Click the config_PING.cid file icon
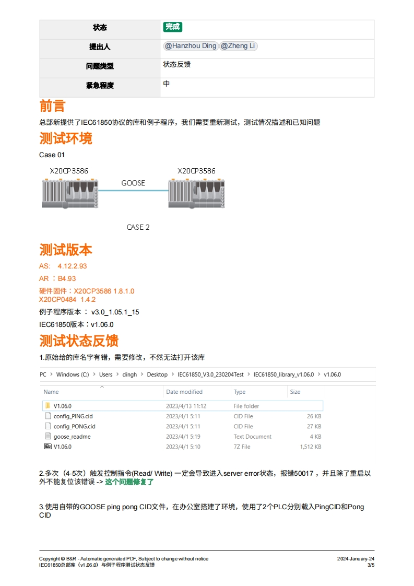Screen dimensions: 414x586 [x=48, y=416]
